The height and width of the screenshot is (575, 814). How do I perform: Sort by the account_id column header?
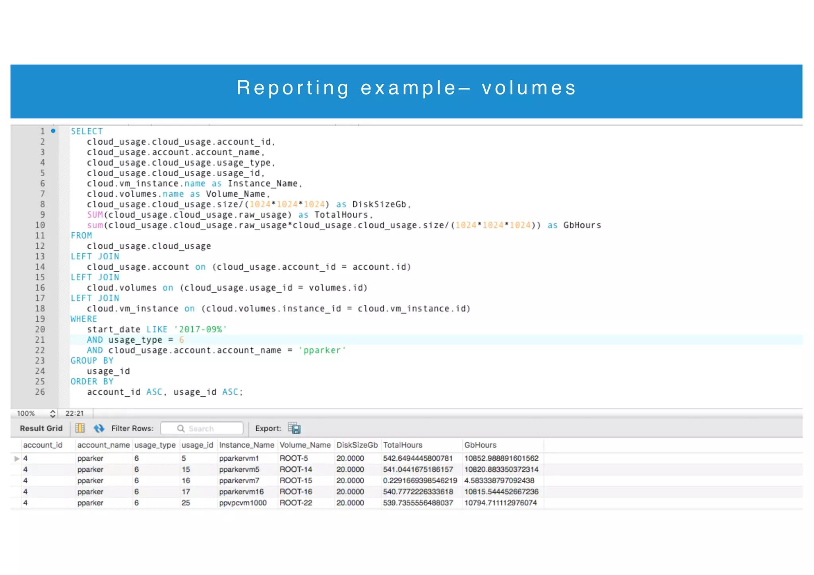[43, 445]
